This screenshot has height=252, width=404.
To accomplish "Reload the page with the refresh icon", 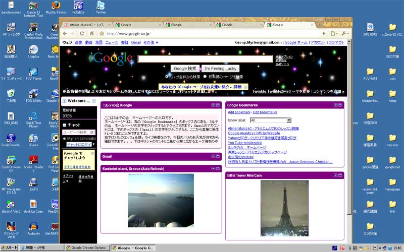I will 82,33.
